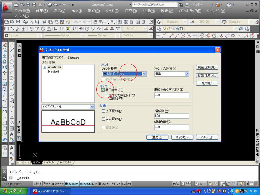Select the Move tool in modify toolbar
This screenshot has width=260, height=195.
[4, 73]
